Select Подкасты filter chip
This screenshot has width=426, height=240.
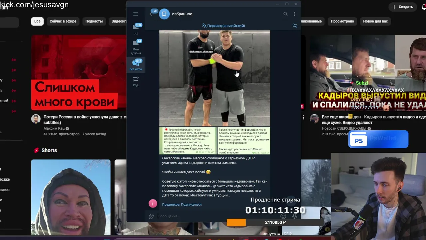pos(94,21)
